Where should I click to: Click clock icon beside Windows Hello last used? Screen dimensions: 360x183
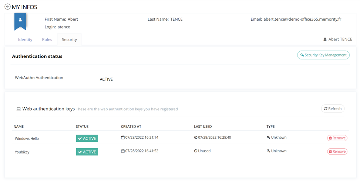point(196,138)
